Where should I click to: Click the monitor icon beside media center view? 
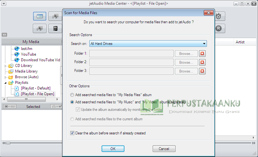coord(55,16)
